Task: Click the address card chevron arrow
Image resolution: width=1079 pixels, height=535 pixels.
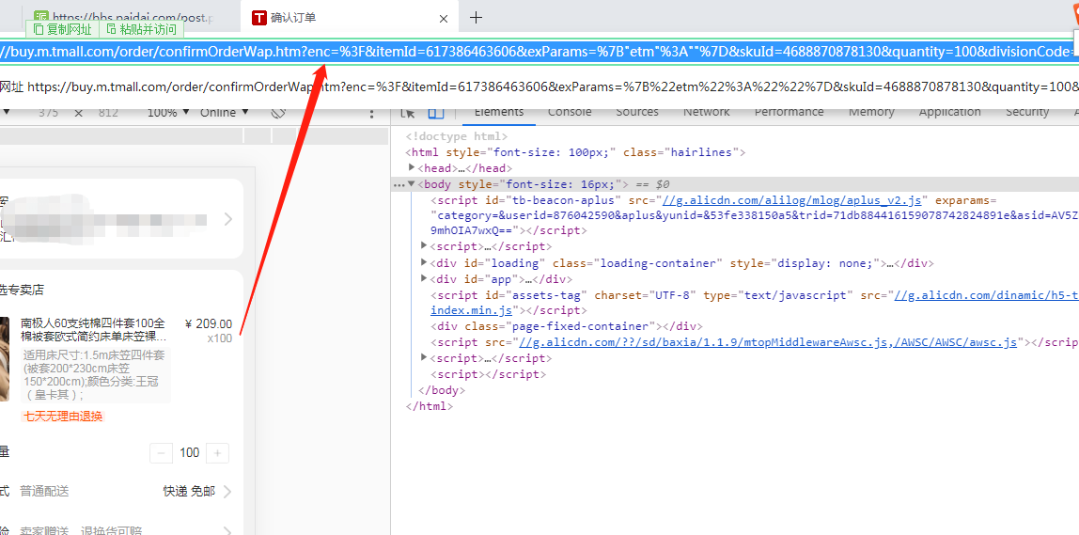Action: (x=228, y=219)
